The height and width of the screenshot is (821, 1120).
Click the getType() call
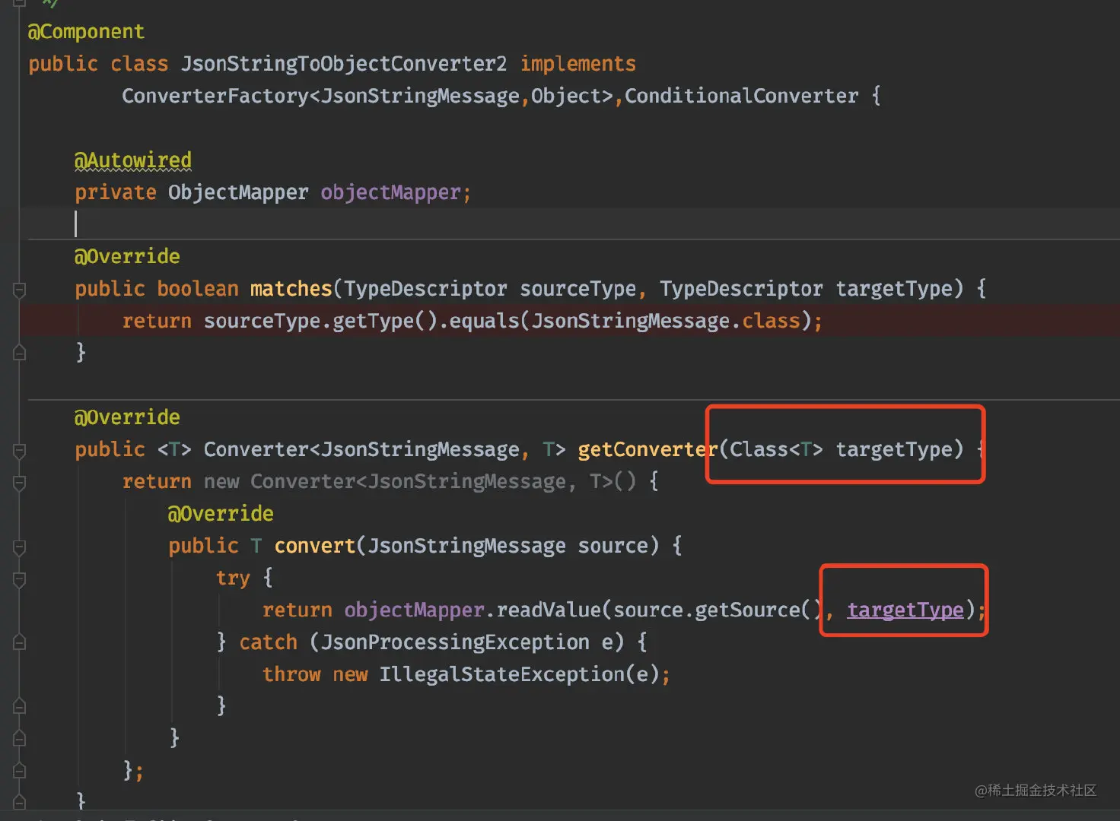pyautogui.click(x=385, y=321)
